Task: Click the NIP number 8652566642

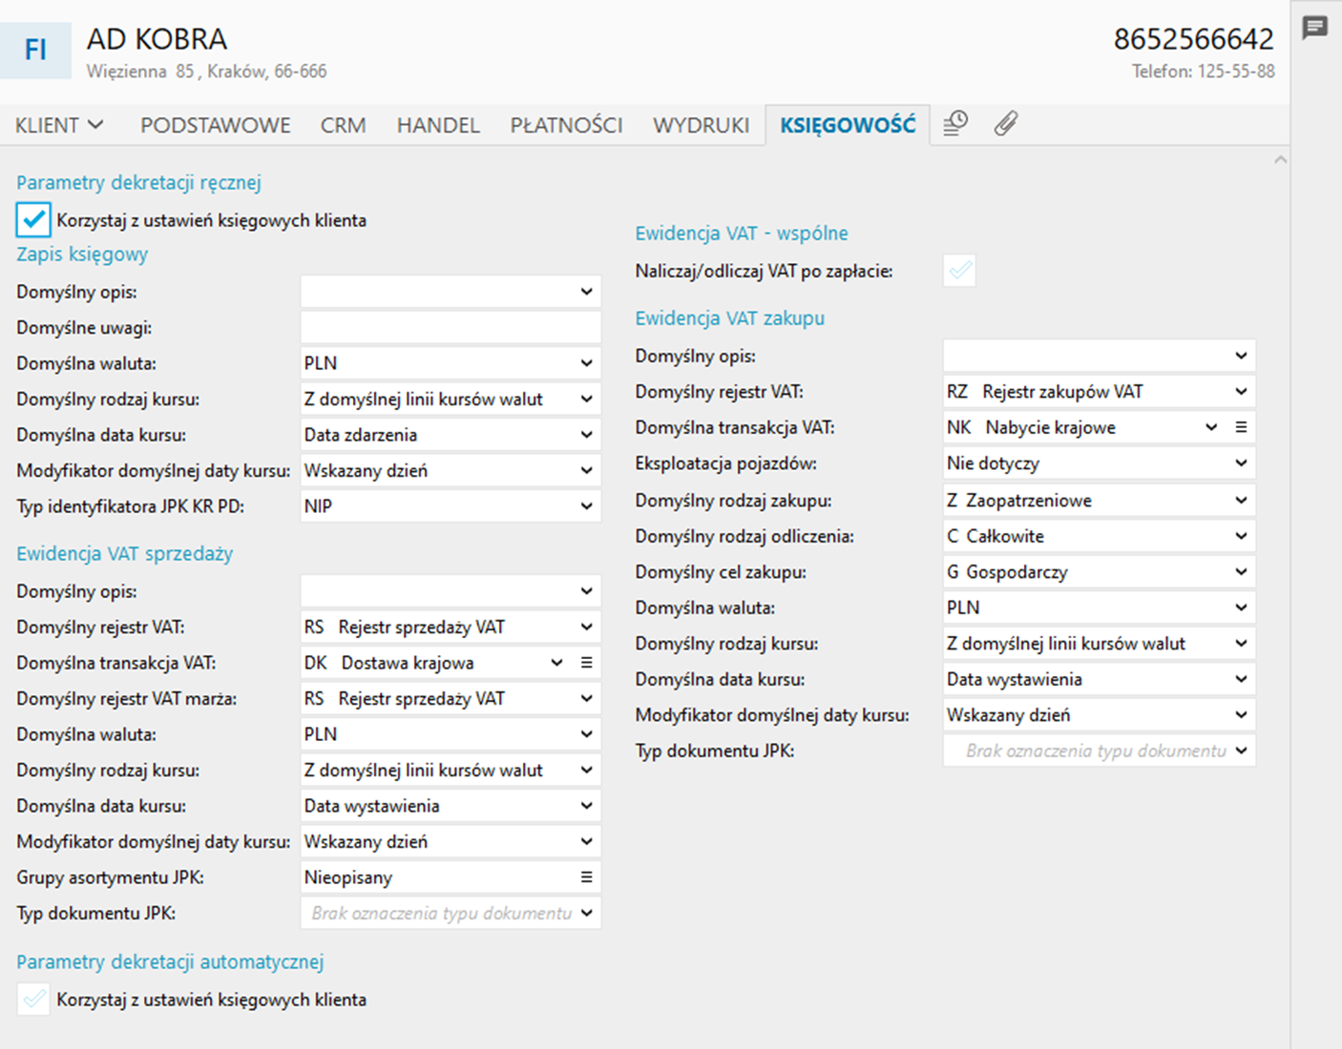Action: 1193,39
